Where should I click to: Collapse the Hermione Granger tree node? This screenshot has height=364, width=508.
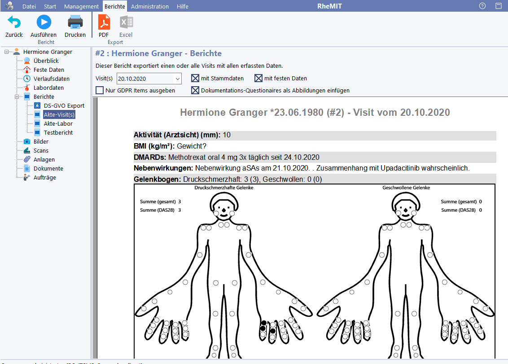pos(7,52)
